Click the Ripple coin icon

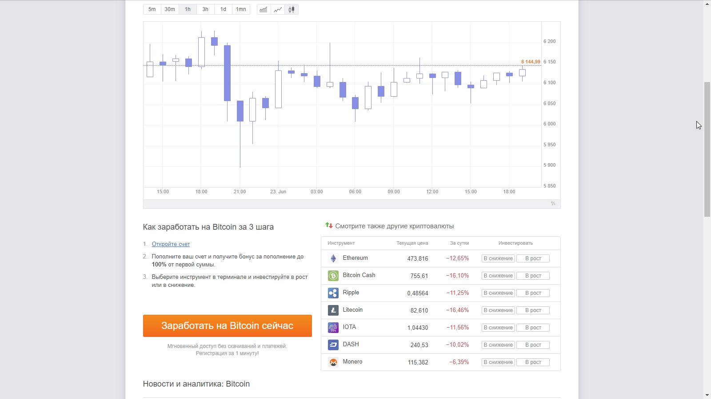(333, 293)
